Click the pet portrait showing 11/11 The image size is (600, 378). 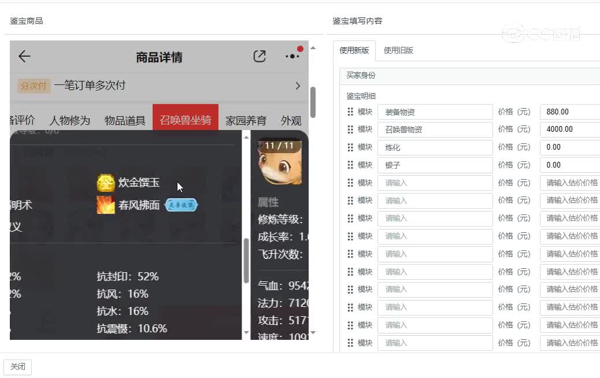pos(279,162)
